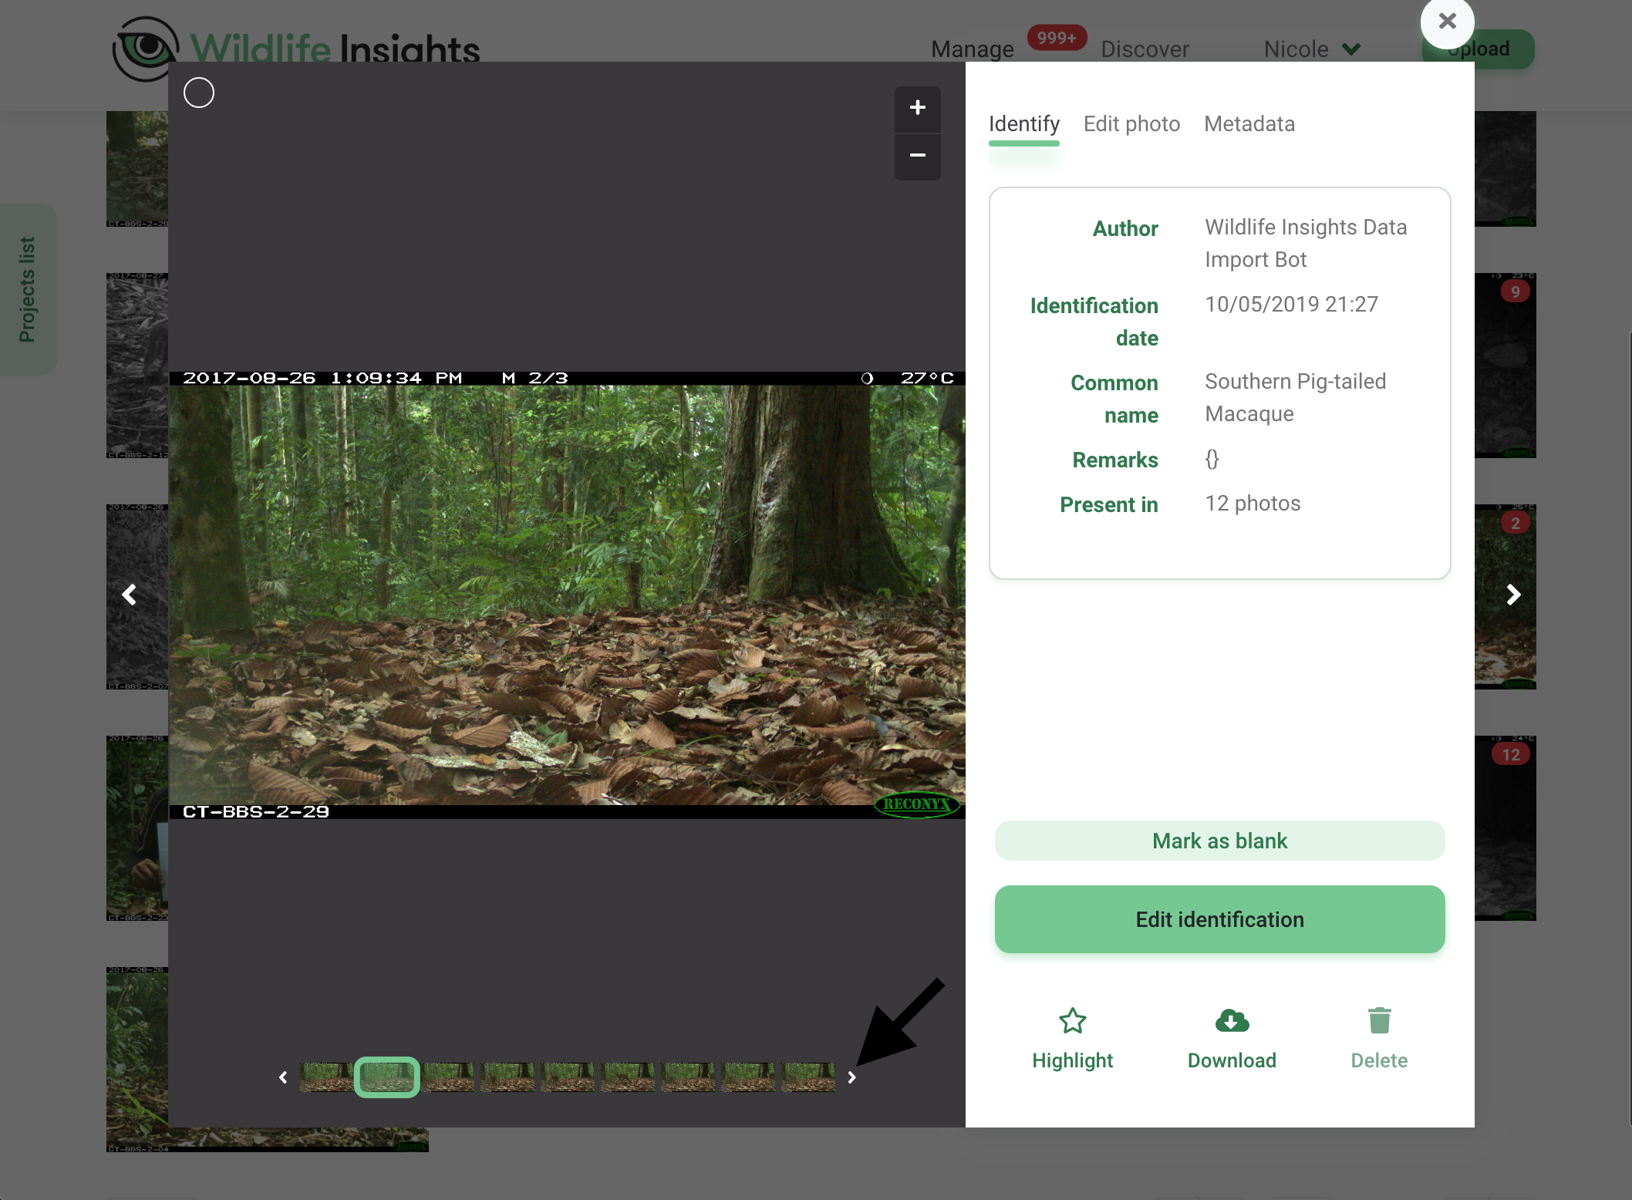Select the photo using circle checkbox
The image size is (1632, 1200).
[199, 93]
